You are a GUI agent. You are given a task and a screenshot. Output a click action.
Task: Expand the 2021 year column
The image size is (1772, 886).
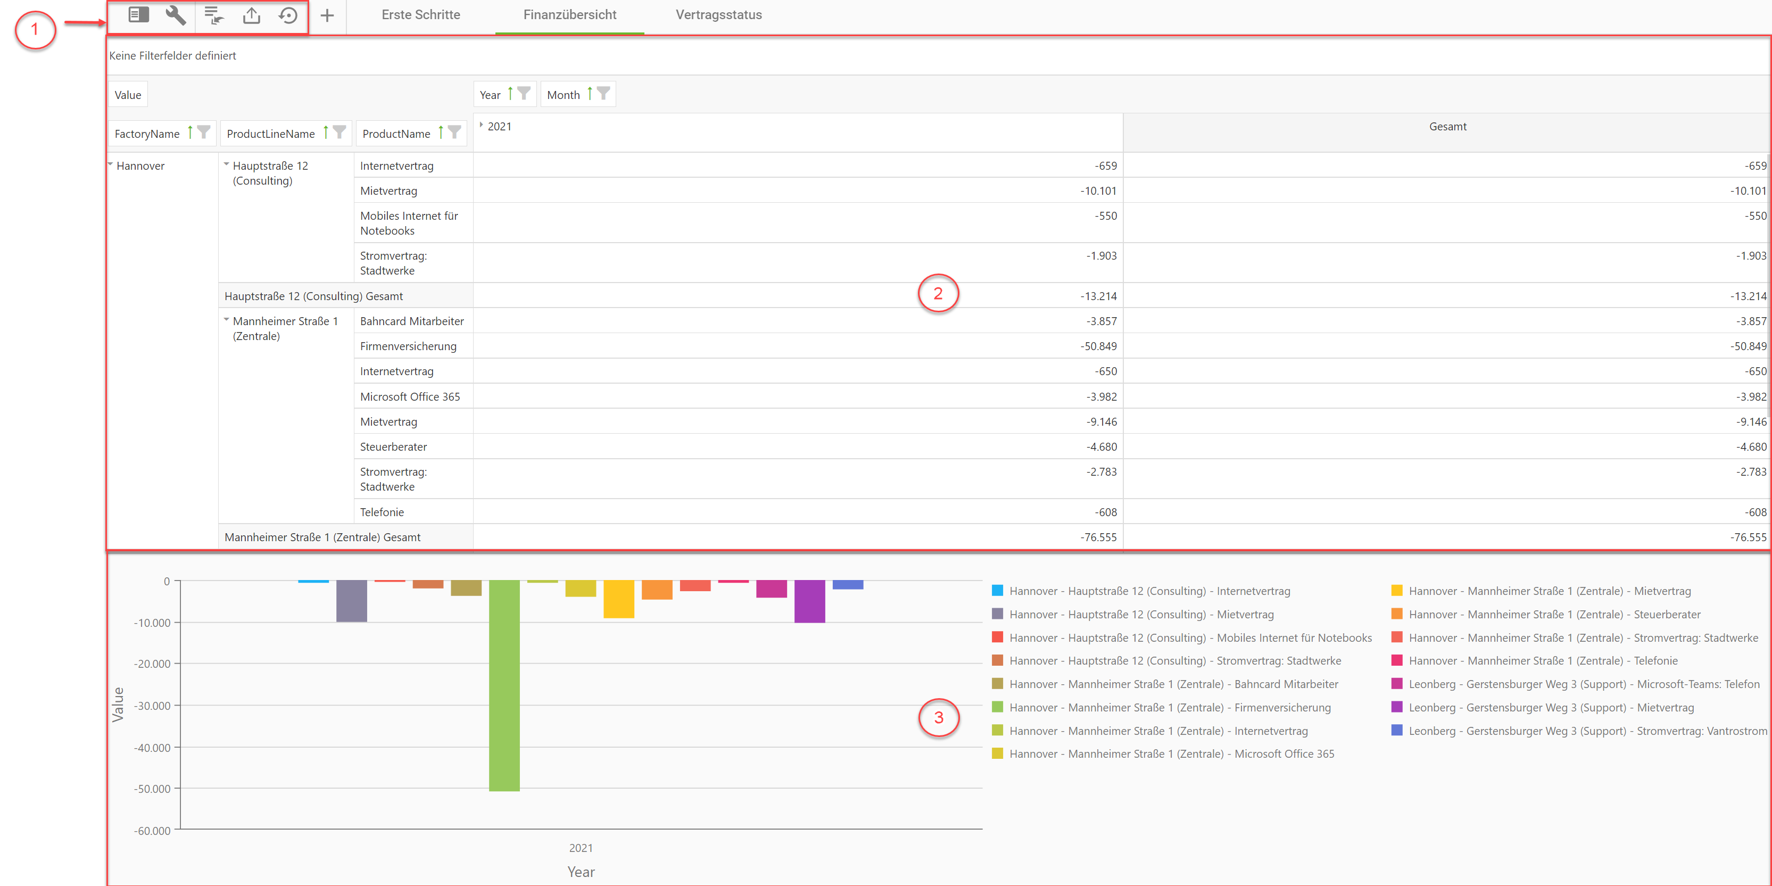click(482, 125)
